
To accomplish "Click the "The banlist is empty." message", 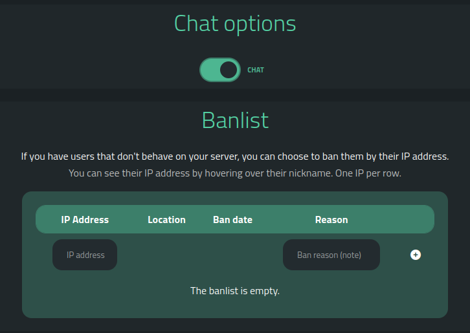I will coord(235,291).
